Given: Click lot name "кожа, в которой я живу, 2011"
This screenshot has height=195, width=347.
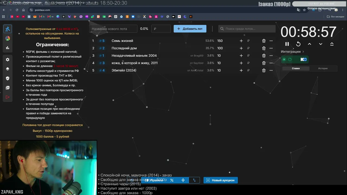Looking at the screenshot, I should pos(135,63).
